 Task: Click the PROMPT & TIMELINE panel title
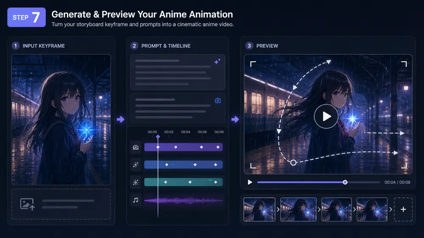pos(166,46)
